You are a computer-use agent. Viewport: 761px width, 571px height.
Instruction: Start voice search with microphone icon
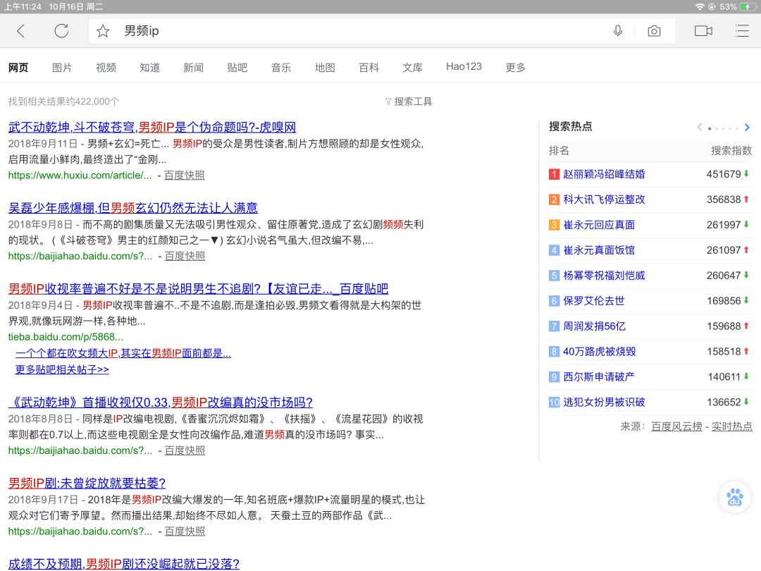pyautogui.click(x=618, y=31)
